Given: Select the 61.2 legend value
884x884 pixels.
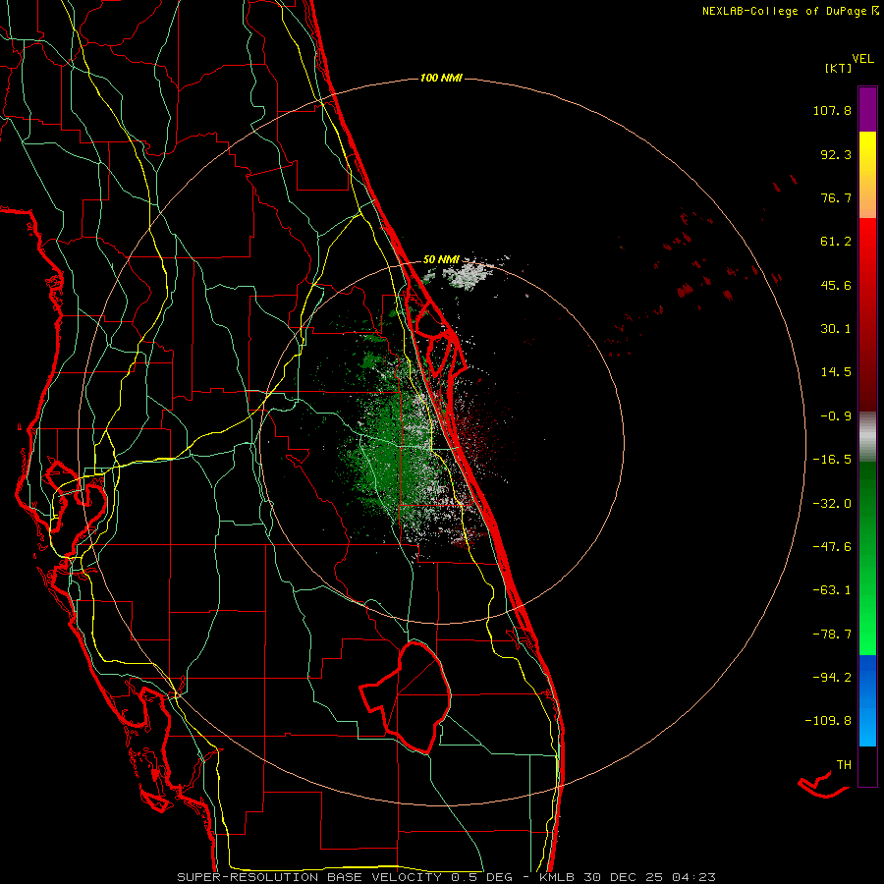Looking at the screenshot, I should pos(836,242).
